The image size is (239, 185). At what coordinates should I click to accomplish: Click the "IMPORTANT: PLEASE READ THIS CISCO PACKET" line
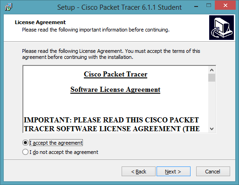111,120
